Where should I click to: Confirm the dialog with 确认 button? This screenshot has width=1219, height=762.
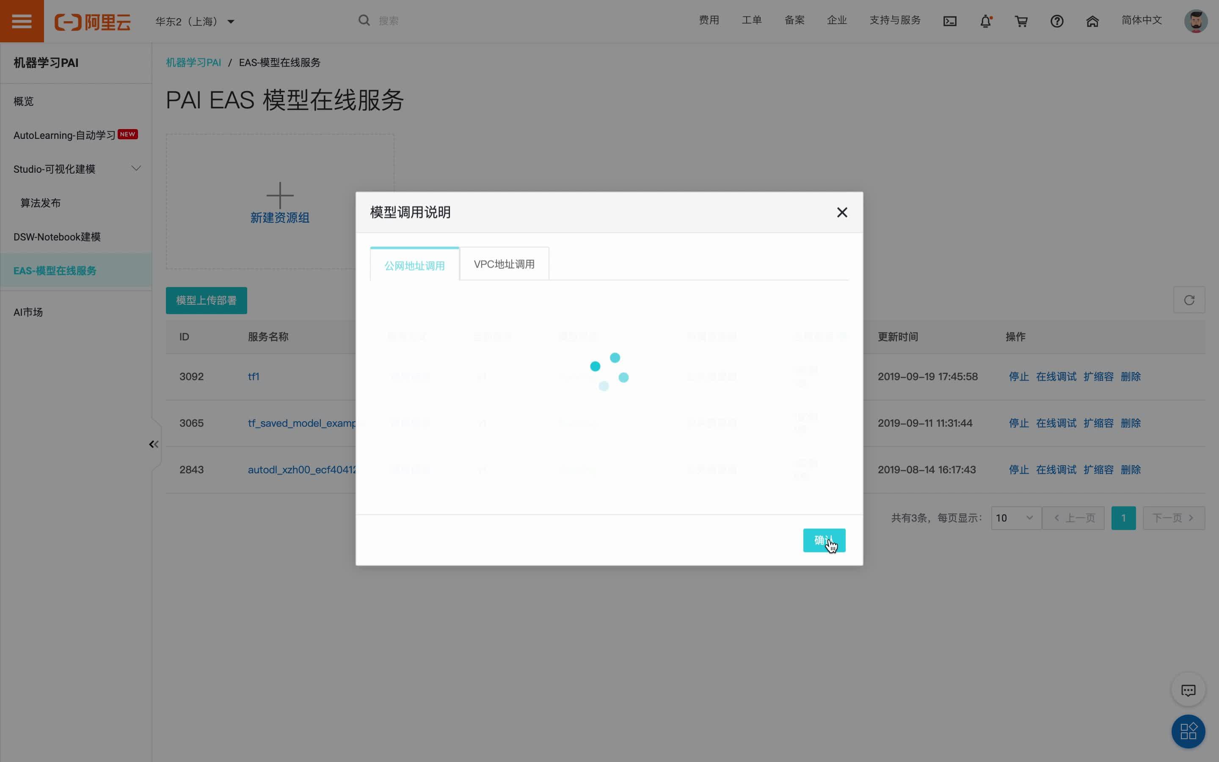tap(824, 540)
